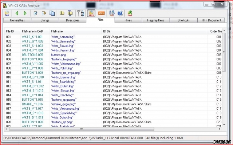Click the WinCE CABs Analyzer title bar icon

coord(5,5)
